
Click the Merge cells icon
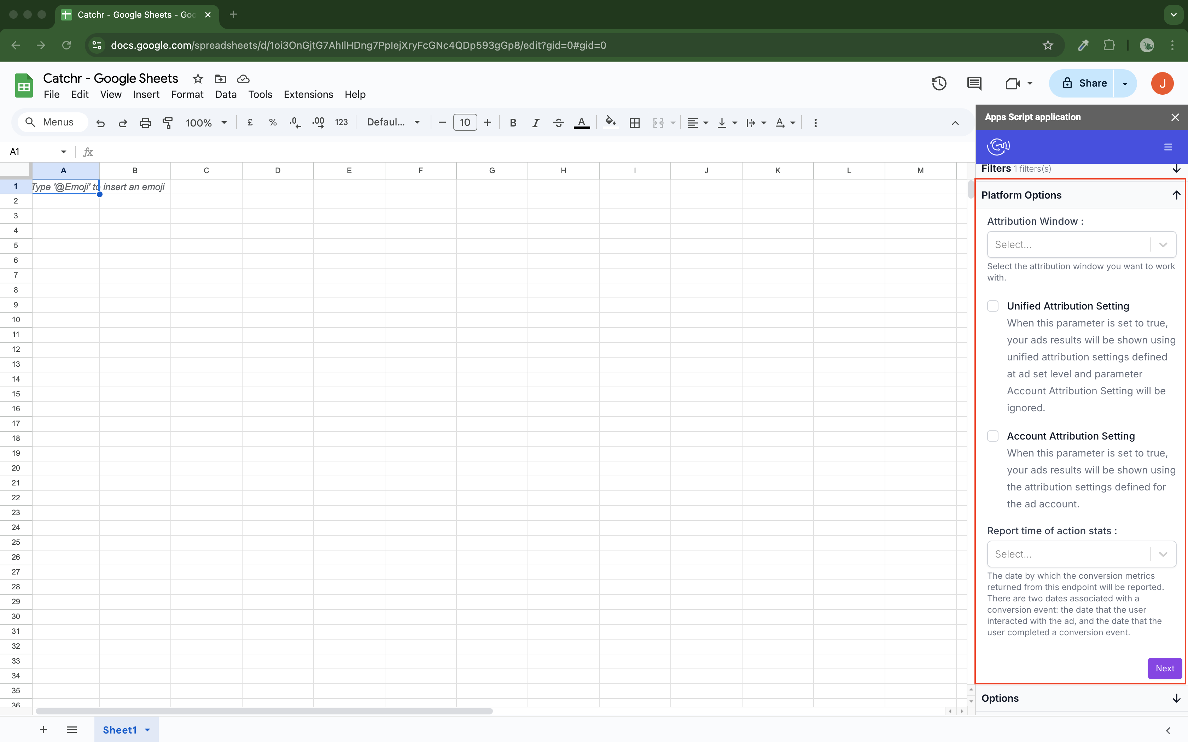coord(658,123)
